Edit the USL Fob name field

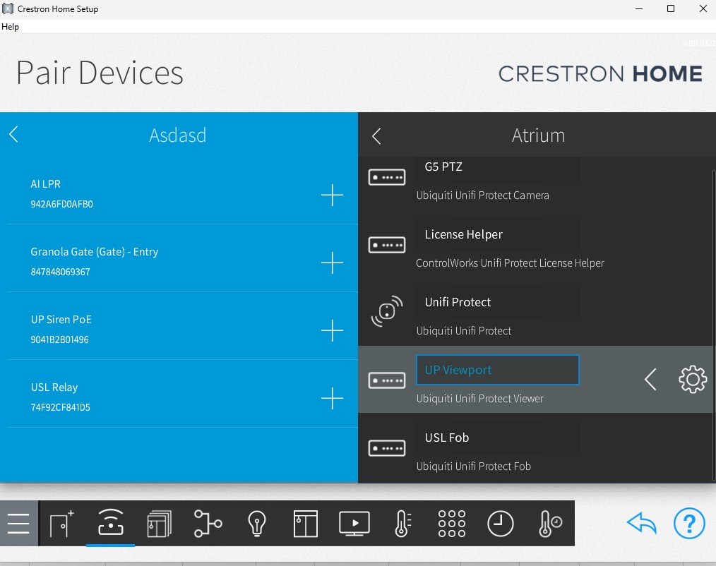click(498, 438)
